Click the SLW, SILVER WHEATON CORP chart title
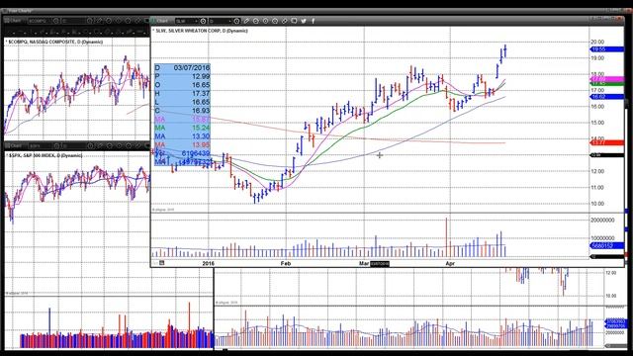 [x=202, y=31]
